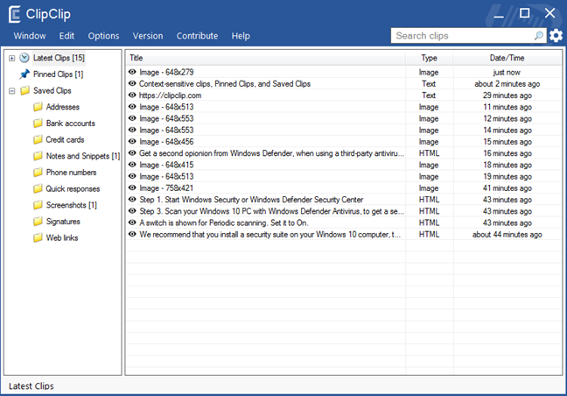Screen dimensions: 567x396
Task: Open the Help menu
Action: [241, 36]
